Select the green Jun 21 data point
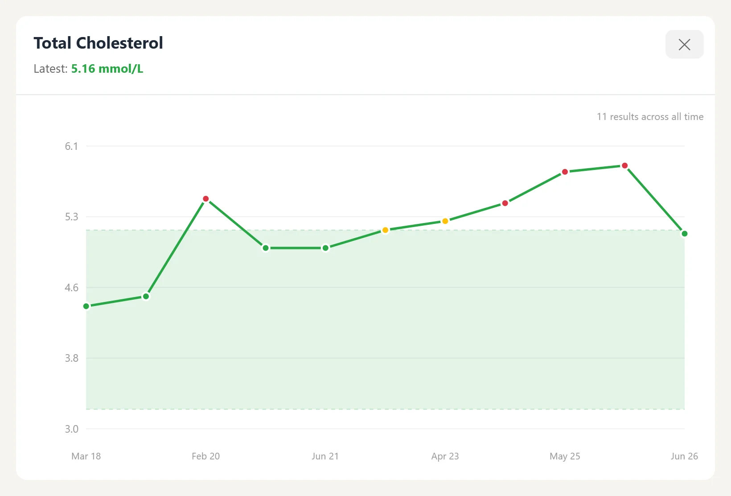The height and width of the screenshot is (496, 731). click(x=325, y=248)
